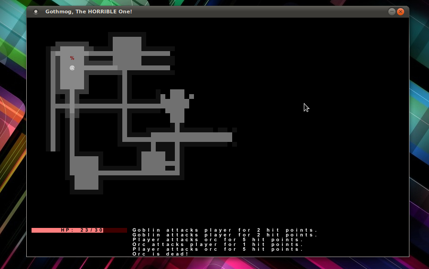Click the corridor directly right of the player
Image resolution: width=429 pixels, height=269 pixels.
coord(100,68)
